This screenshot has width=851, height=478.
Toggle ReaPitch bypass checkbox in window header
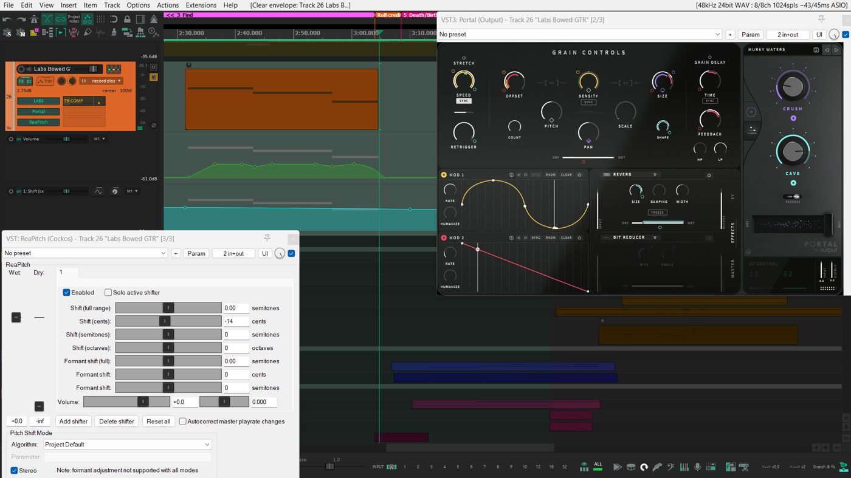[x=291, y=253]
